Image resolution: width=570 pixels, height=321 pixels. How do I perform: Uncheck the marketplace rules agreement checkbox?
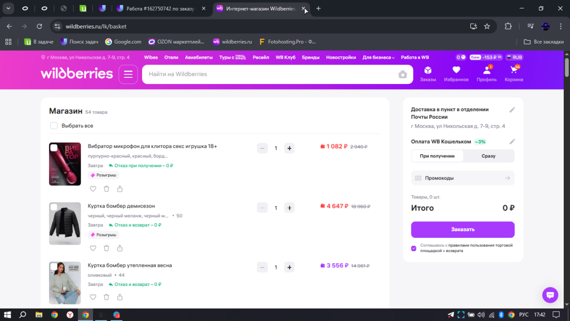tap(414, 248)
